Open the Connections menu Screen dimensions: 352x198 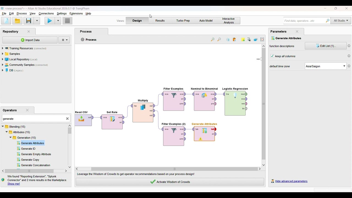click(x=46, y=13)
